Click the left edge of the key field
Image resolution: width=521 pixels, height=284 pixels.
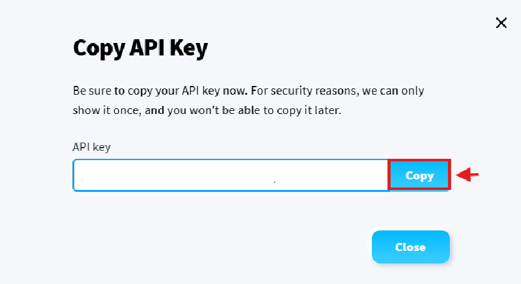[x=80, y=176]
